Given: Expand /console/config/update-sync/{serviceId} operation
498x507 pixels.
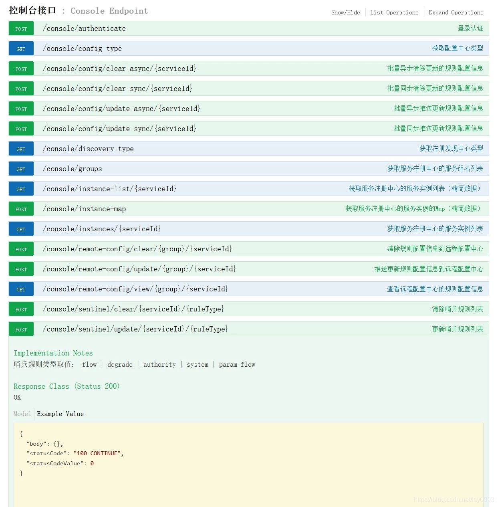Looking at the screenshot, I should [119, 129].
